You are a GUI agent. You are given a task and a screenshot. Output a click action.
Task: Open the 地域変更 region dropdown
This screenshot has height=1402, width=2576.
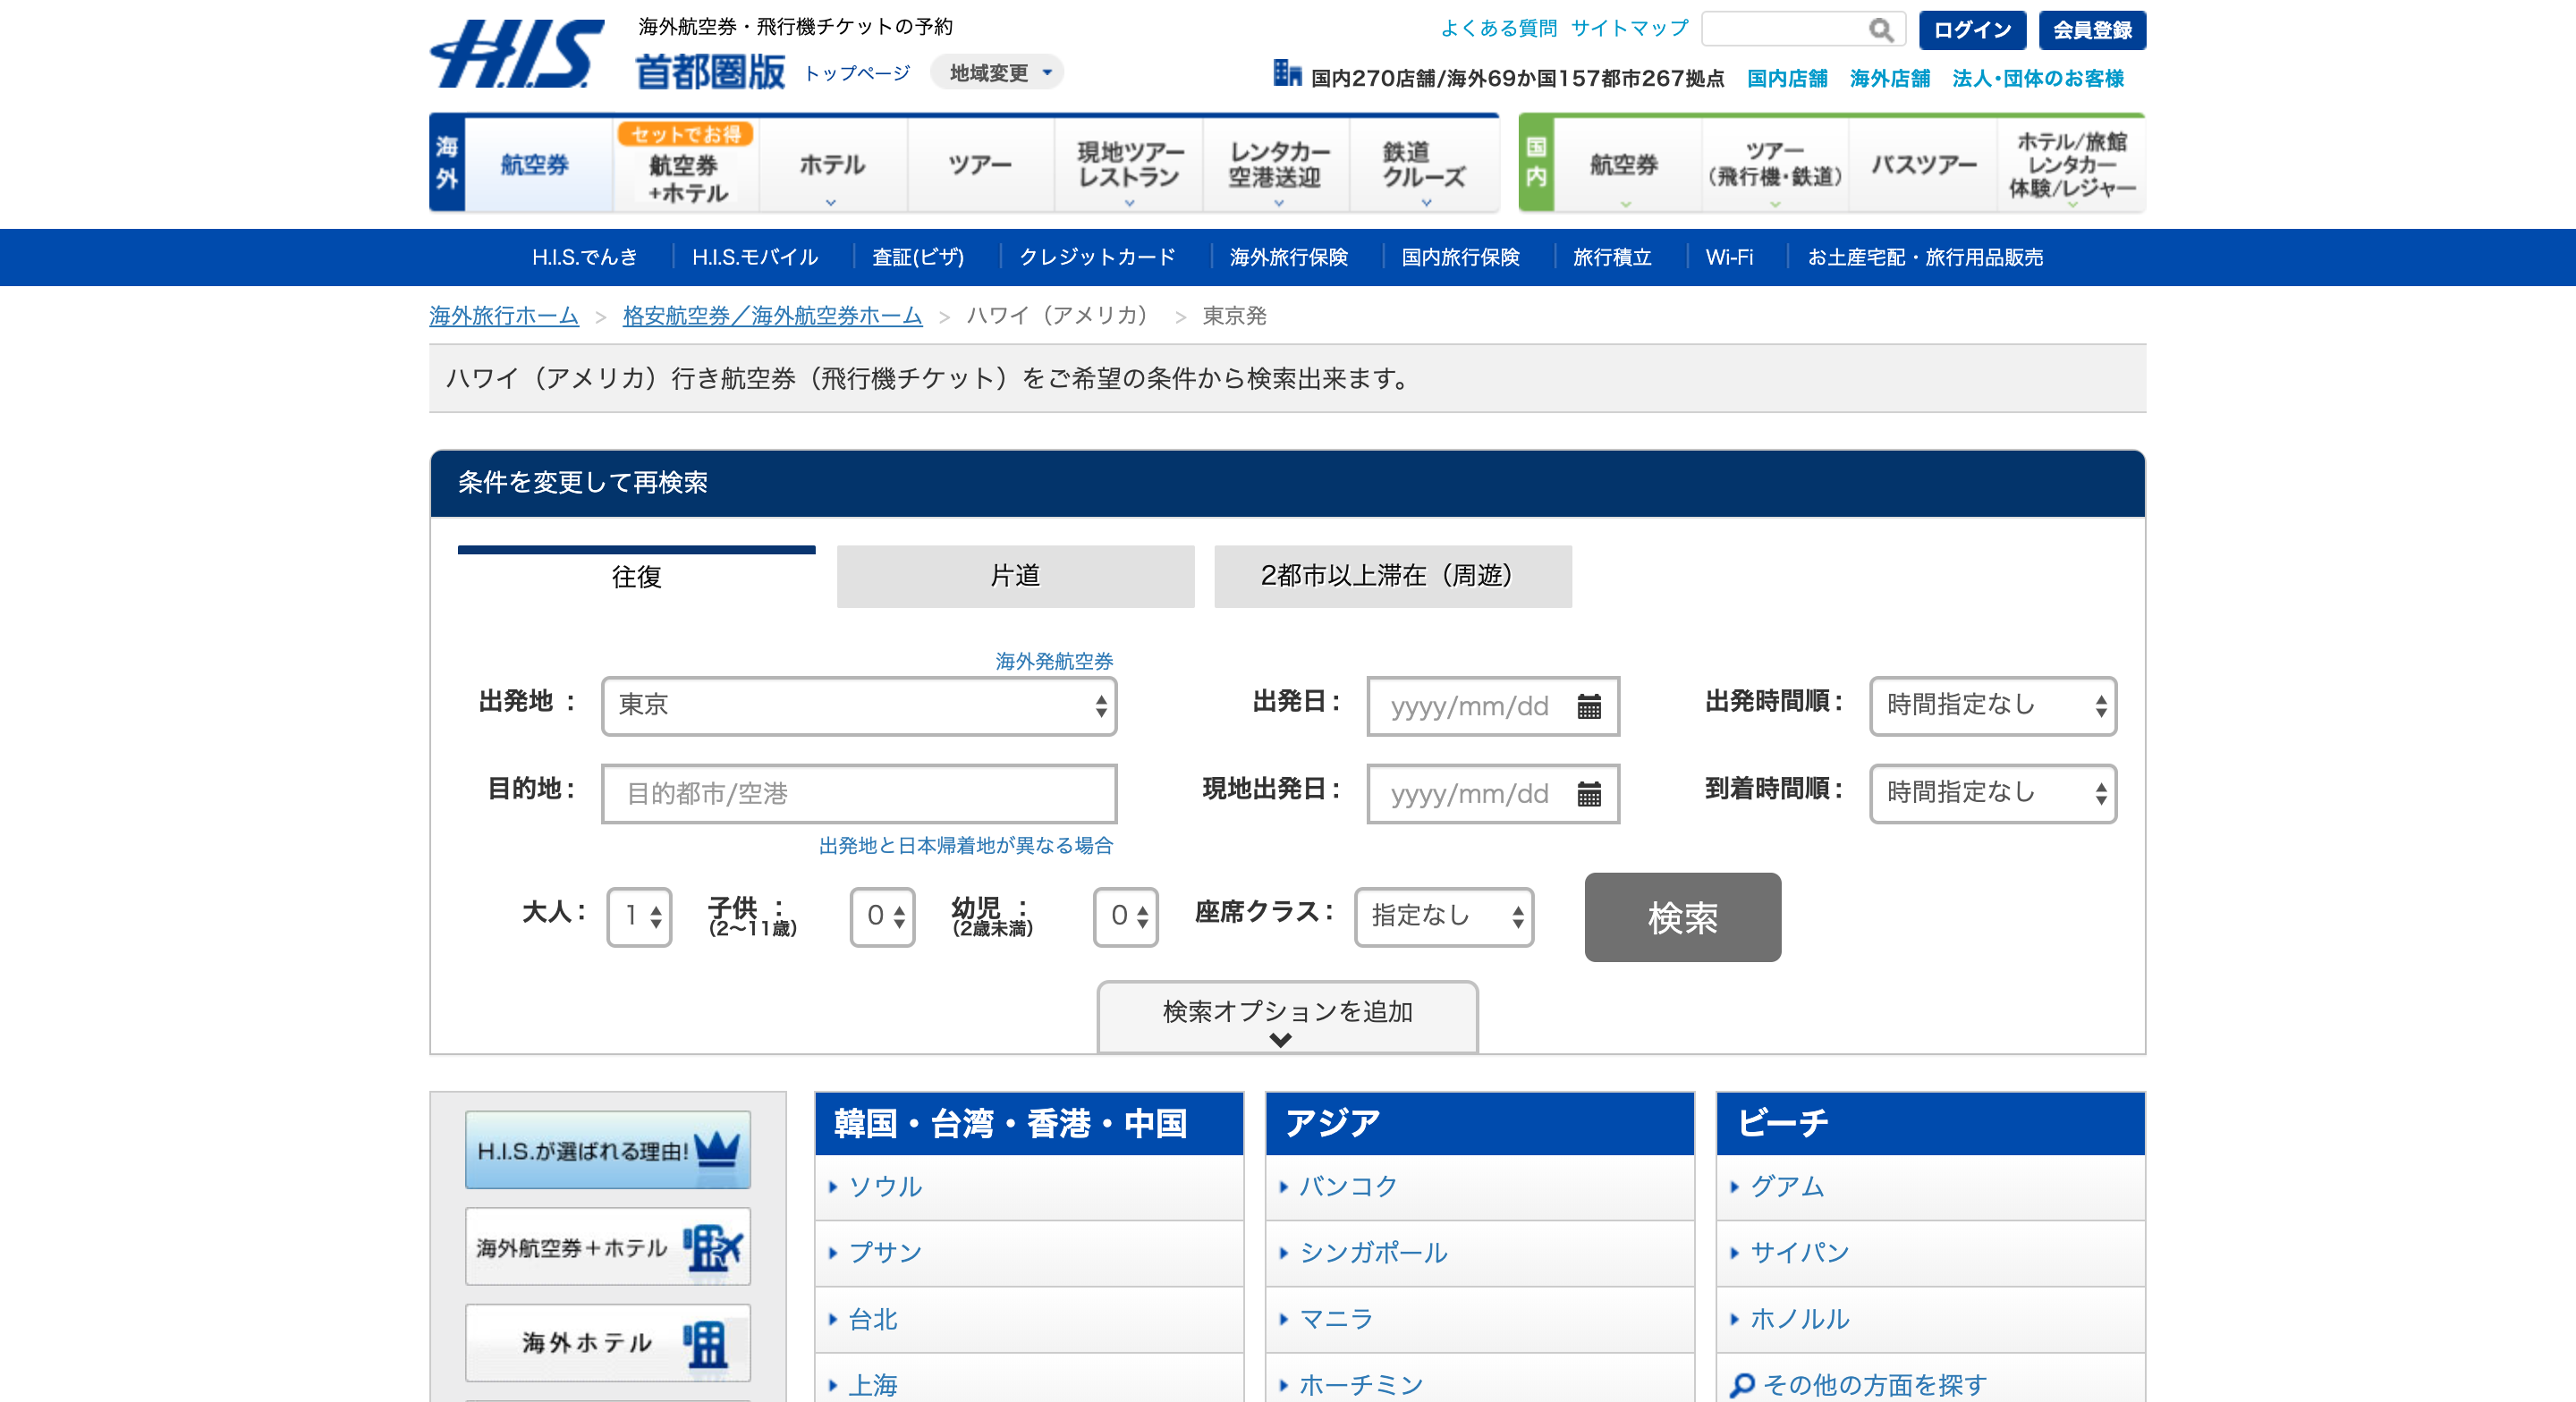click(997, 72)
